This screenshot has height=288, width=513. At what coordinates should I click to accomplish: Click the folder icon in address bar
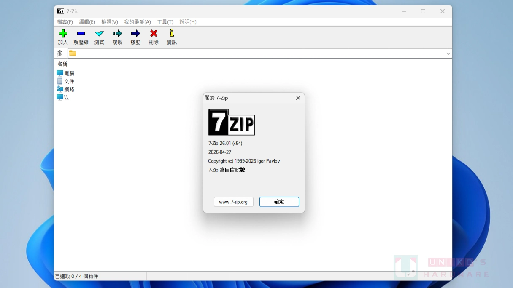coord(73,53)
